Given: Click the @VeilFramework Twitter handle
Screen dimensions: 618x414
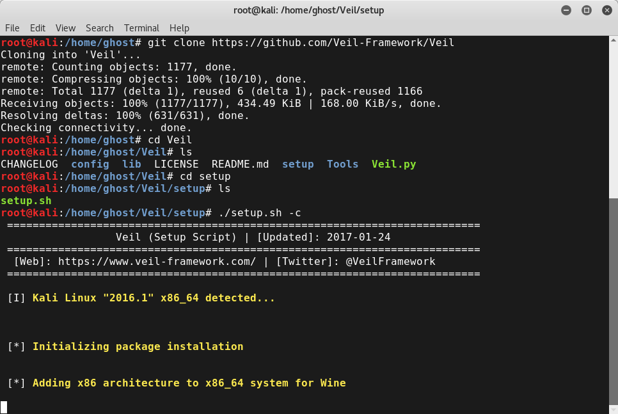Looking at the screenshot, I should [391, 262].
